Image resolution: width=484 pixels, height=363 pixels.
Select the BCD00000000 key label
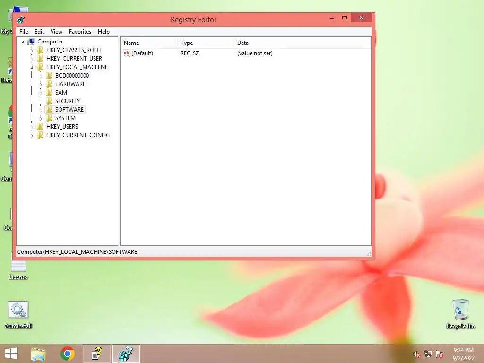pyautogui.click(x=72, y=75)
